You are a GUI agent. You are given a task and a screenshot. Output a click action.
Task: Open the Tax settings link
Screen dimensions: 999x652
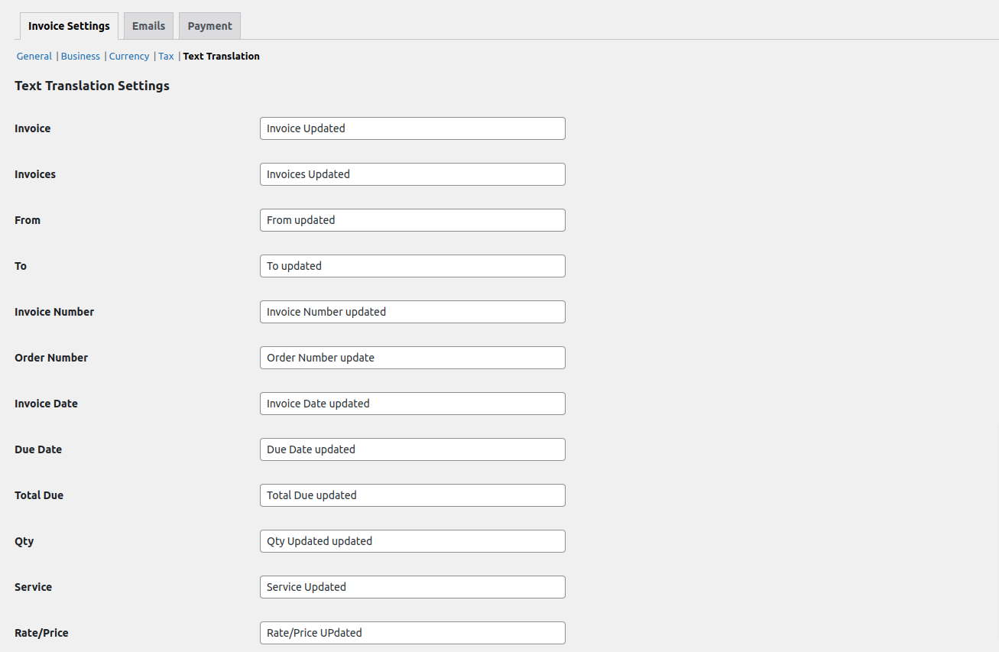166,56
